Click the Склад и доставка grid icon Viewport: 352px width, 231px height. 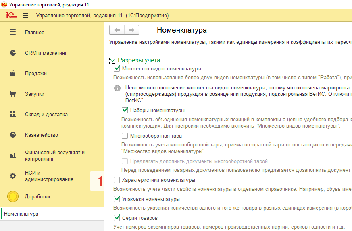tap(13, 114)
